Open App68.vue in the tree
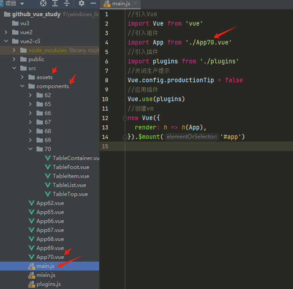Viewport: 293px width, 289px height. (50, 239)
